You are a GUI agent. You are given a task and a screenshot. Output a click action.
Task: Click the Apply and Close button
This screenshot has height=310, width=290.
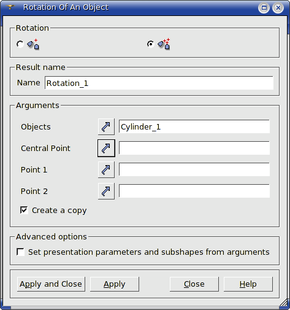(51, 284)
